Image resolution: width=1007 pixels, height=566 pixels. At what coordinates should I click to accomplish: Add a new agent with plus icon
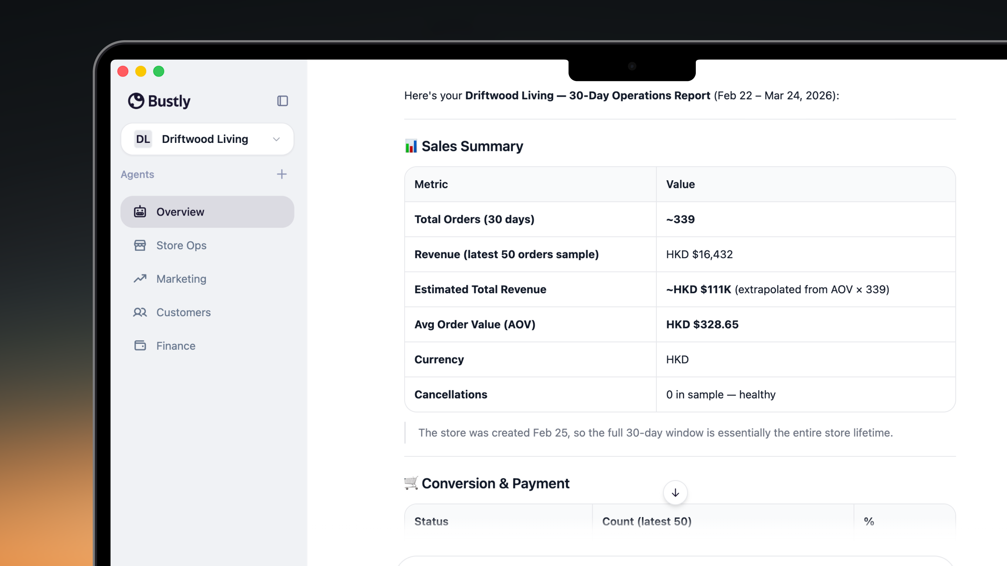281,174
